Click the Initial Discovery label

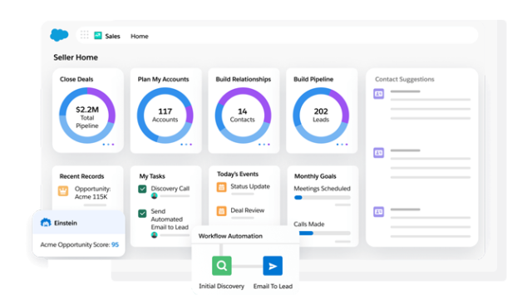coord(222,287)
